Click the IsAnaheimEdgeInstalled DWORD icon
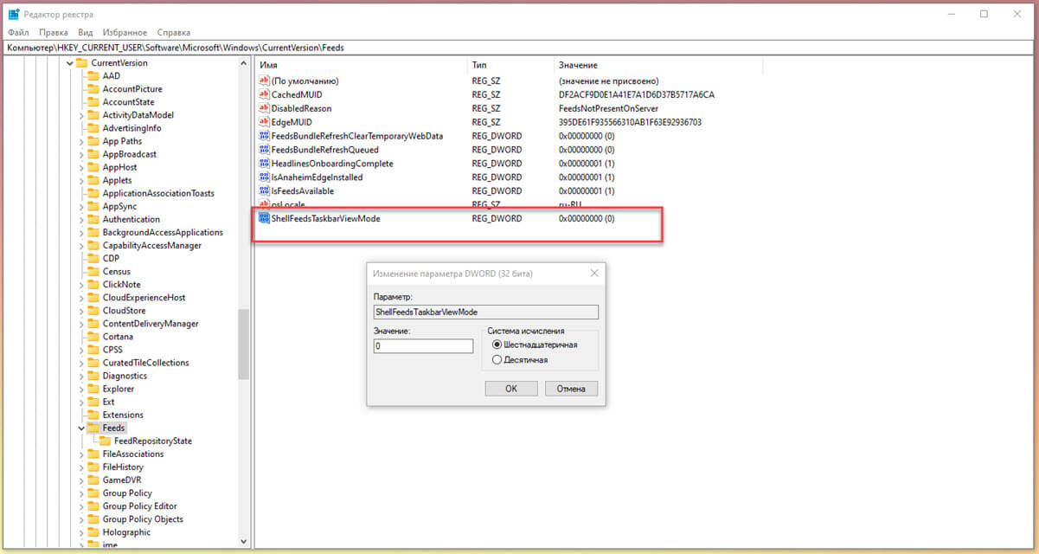This screenshot has height=554, width=1039. [x=265, y=177]
